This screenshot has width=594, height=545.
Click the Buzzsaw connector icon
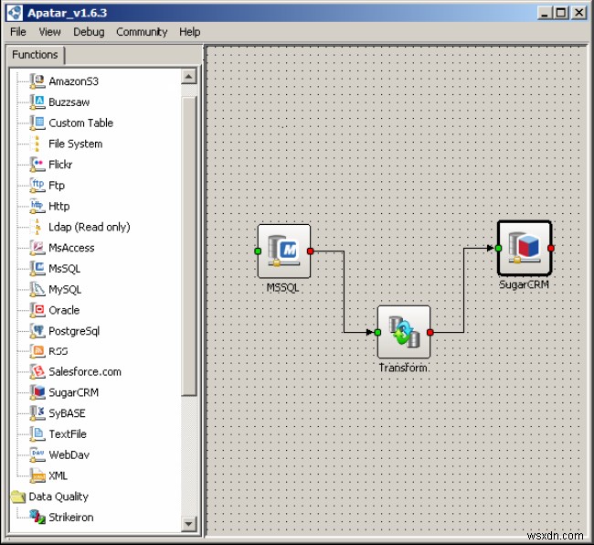37,102
